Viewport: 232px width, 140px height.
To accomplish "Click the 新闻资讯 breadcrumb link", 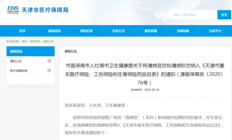I will (35, 41).
